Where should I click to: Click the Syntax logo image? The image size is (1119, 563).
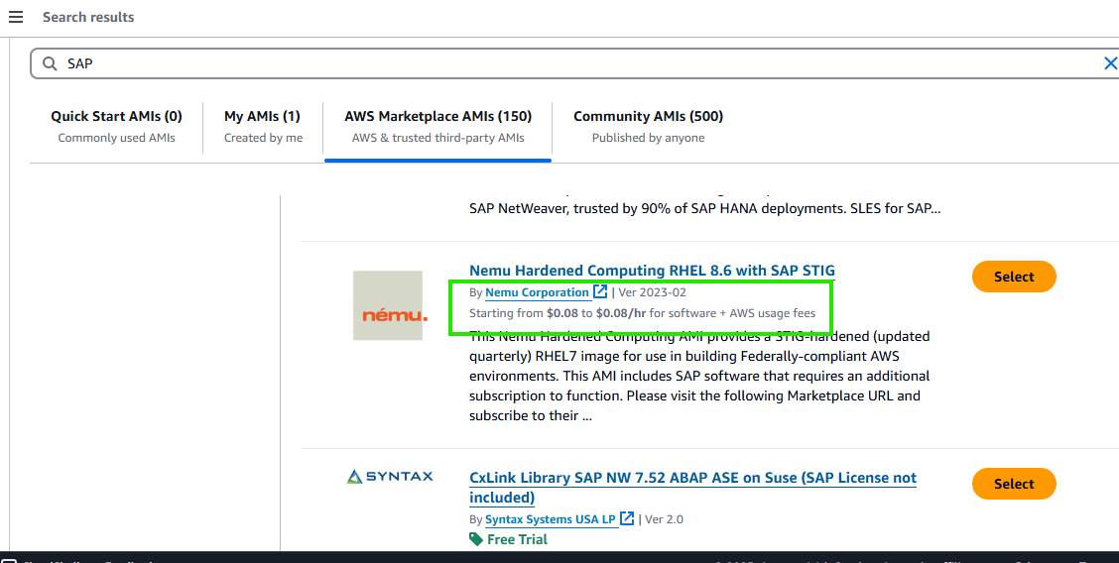click(x=390, y=477)
